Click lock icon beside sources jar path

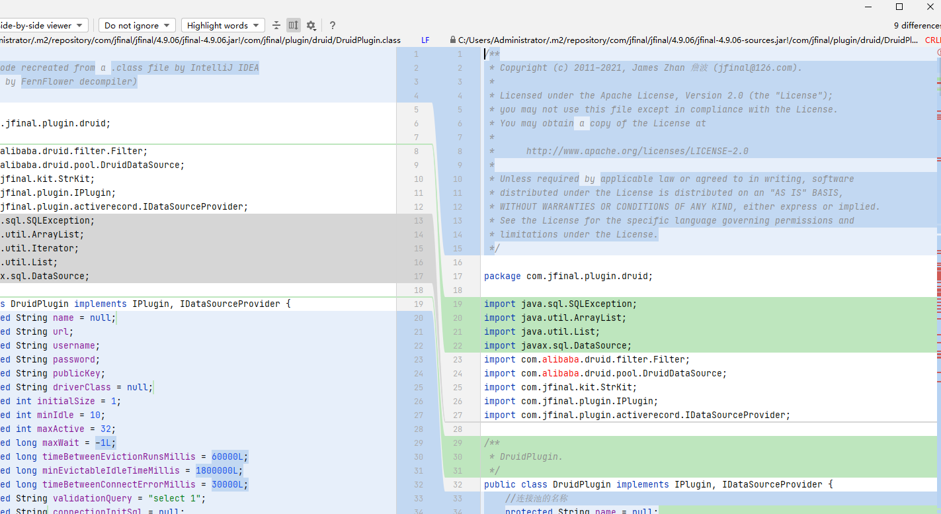452,40
